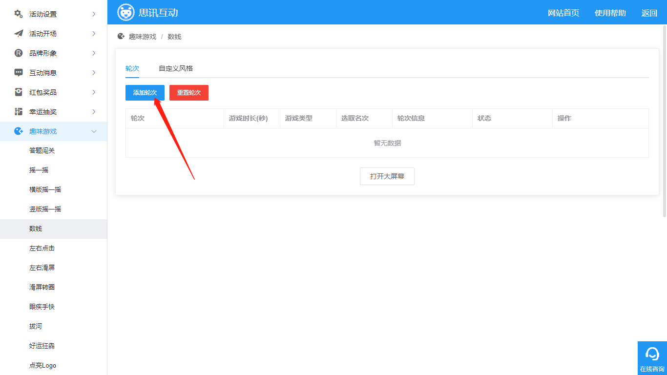Image resolution: width=667 pixels, height=375 pixels.
Task: Open the 摇一摇 game page
Action: point(54,170)
